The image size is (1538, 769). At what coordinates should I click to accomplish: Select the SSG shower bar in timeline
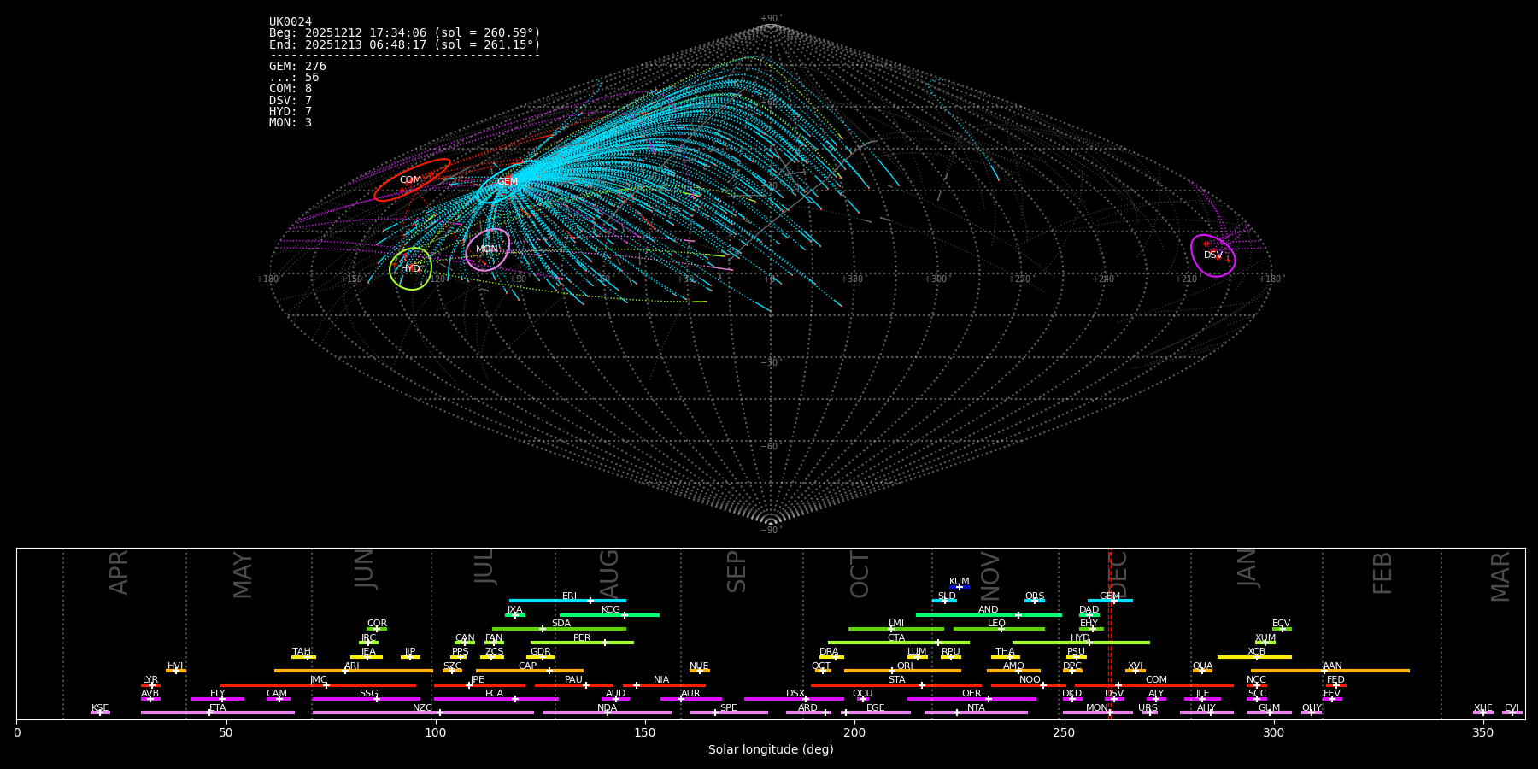tap(367, 699)
